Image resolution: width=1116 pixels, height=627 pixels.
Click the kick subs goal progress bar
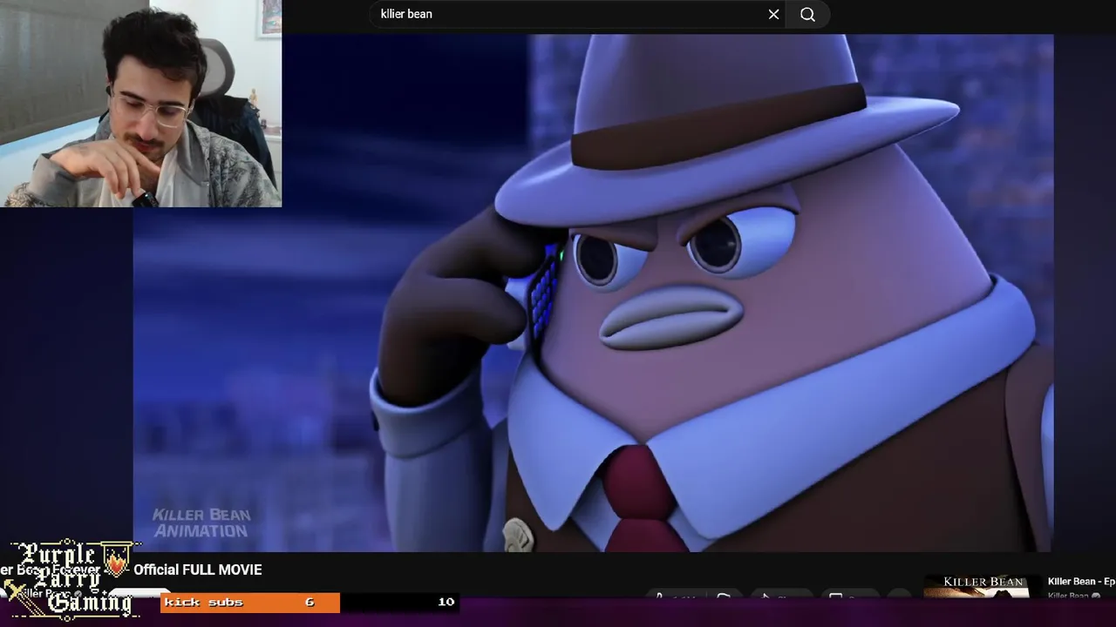[310, 602]
